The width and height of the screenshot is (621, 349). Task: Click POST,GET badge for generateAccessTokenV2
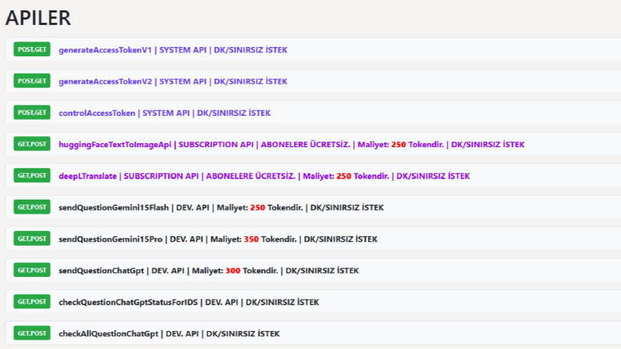tap(31, 81)
